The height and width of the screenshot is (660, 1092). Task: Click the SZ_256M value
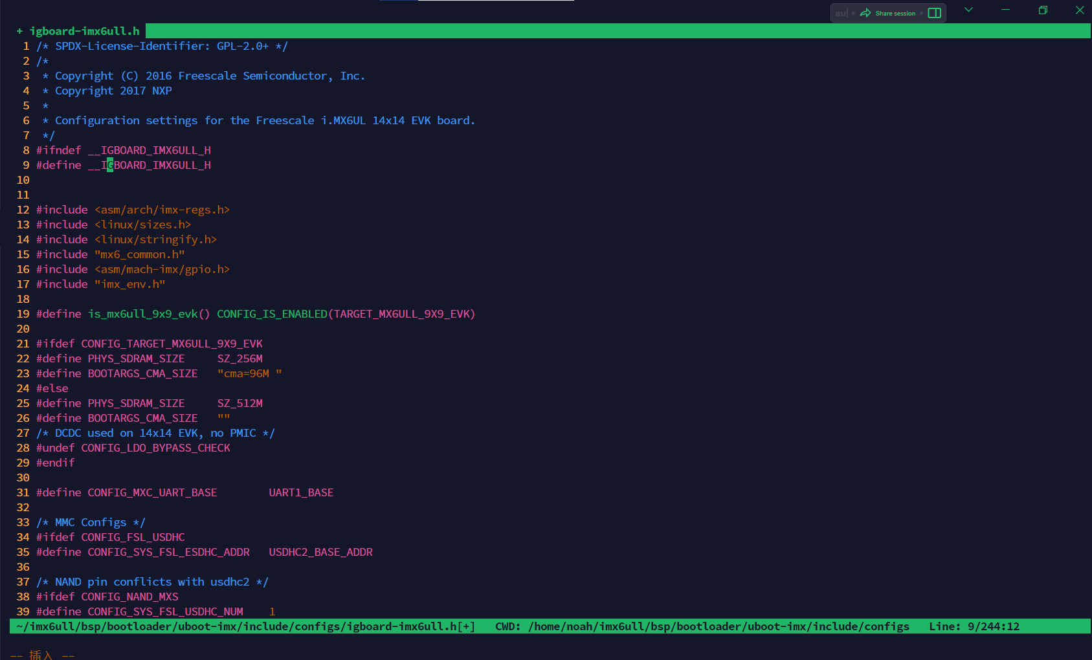(240, 358)
